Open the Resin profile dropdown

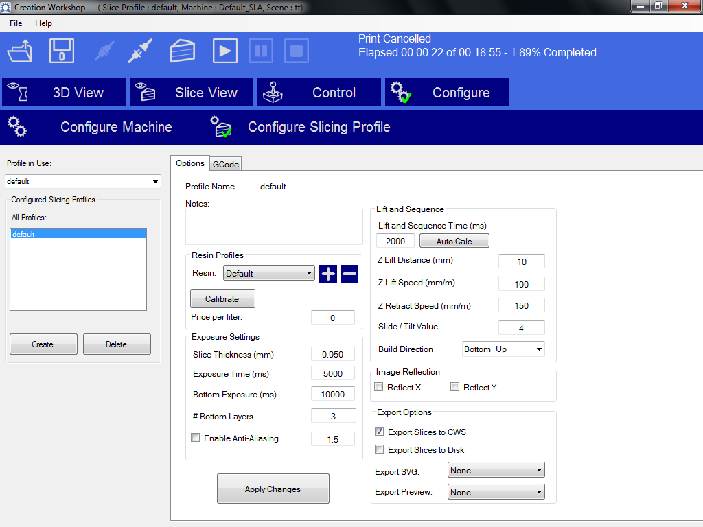268,273
